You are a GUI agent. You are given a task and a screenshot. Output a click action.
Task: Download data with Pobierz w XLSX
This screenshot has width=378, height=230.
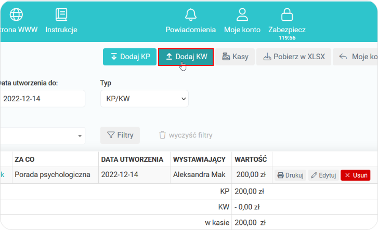point(294,57)
